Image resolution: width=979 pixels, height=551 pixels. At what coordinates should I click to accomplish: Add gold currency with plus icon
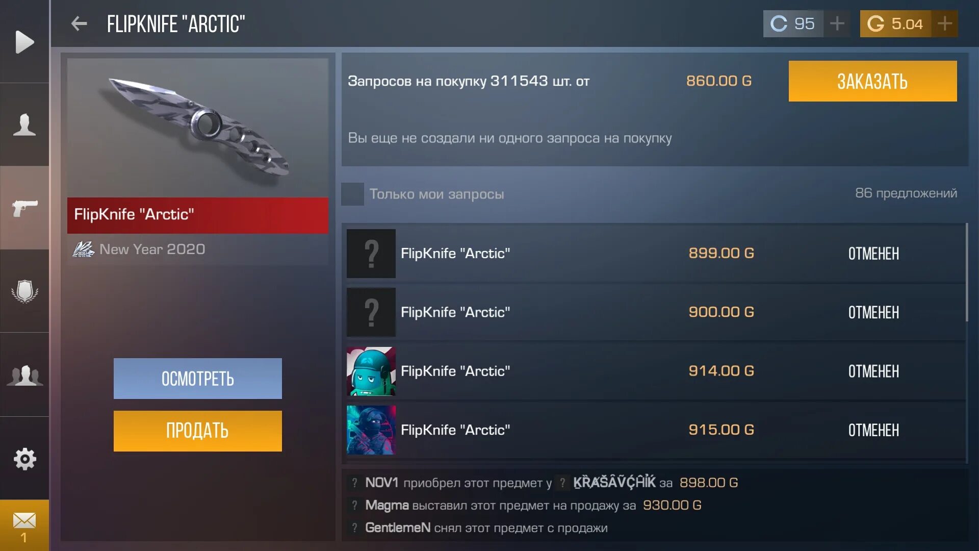click(945, 23)
